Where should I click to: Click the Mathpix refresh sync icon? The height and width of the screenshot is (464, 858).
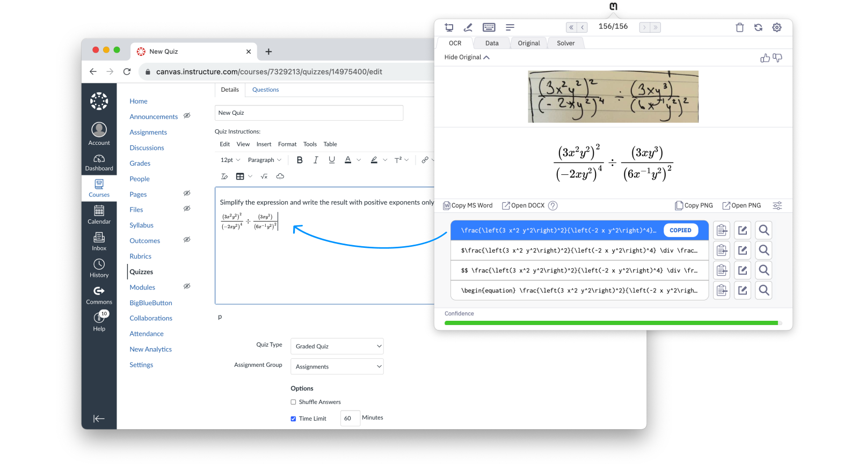[758, 27]
